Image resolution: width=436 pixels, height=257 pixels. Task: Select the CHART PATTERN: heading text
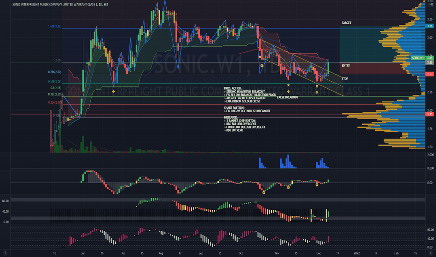(234, 108)
